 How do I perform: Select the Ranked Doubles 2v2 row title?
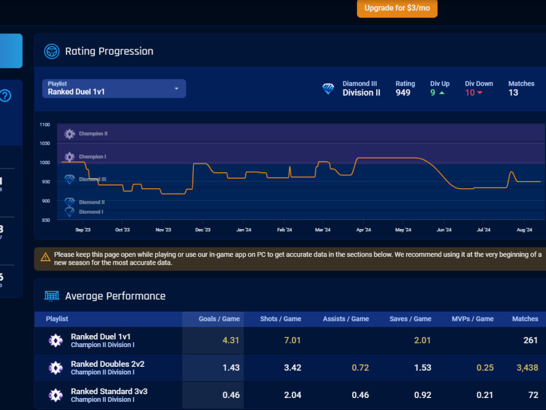(108, 364)
